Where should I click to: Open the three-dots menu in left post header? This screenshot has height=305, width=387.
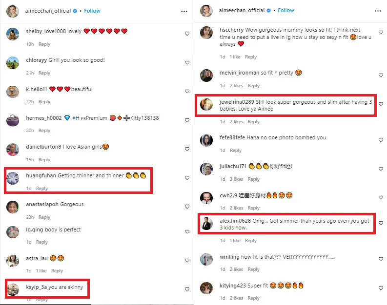point(184,11)
